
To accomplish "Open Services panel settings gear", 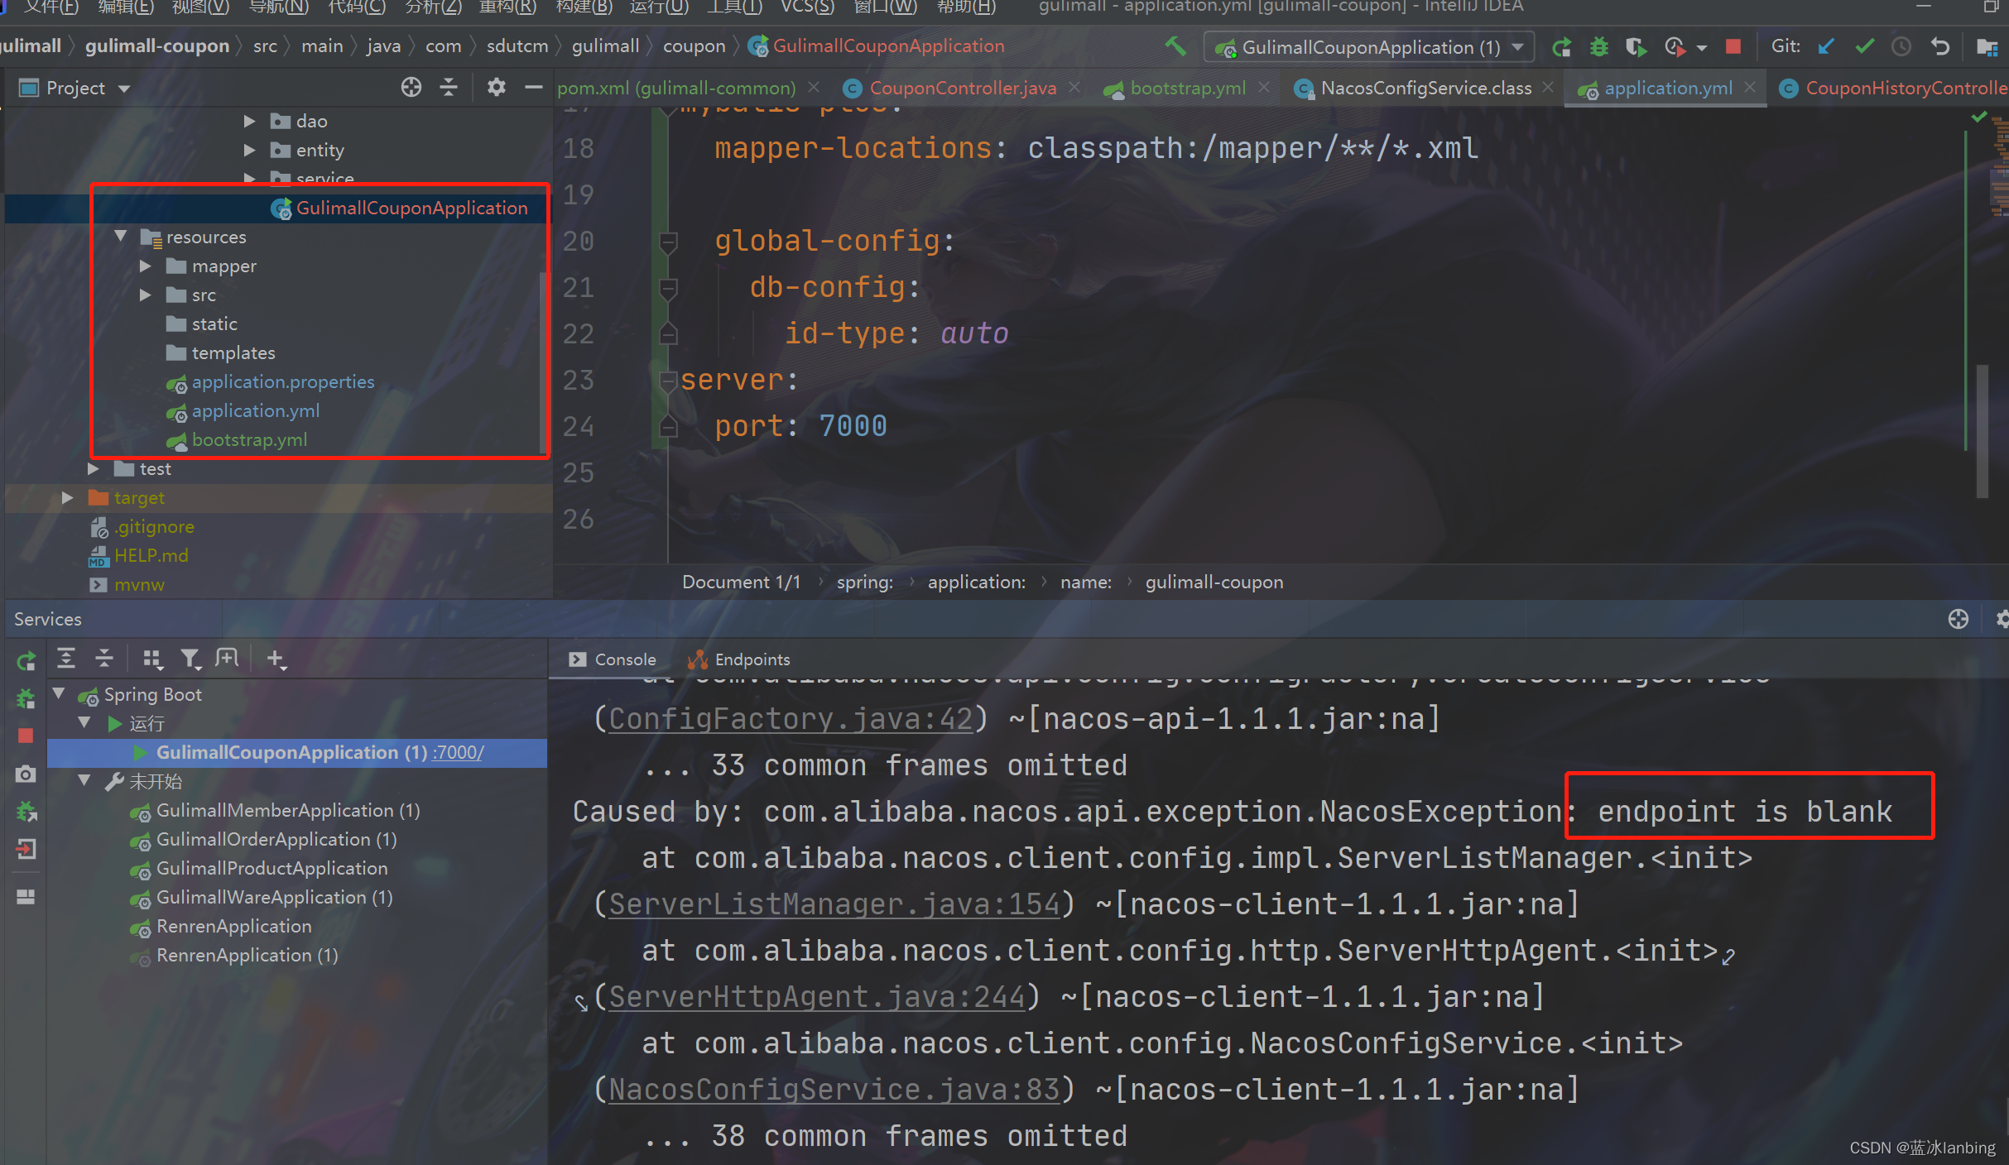I will tap(2001, 619).
